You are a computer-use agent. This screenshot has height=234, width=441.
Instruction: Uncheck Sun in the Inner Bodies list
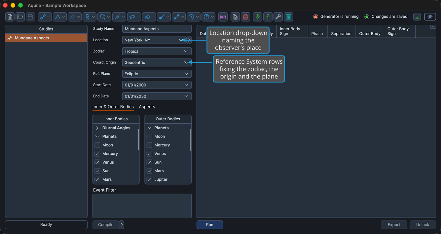97,171
